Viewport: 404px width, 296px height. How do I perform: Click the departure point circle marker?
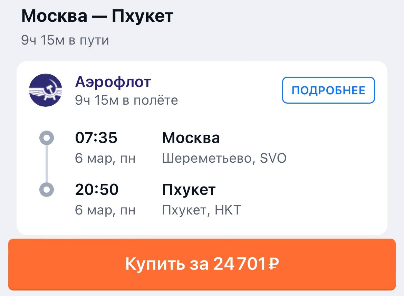(47, 138)
